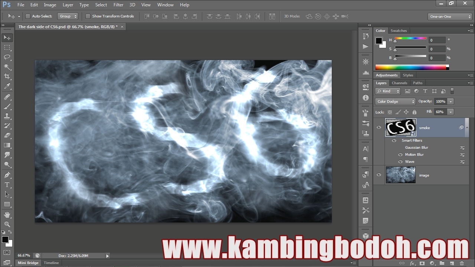
Task: Select the Healing Brush tool
Action: (7, 97)
